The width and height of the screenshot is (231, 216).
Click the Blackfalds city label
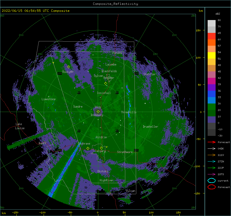(x=109, y=71)
